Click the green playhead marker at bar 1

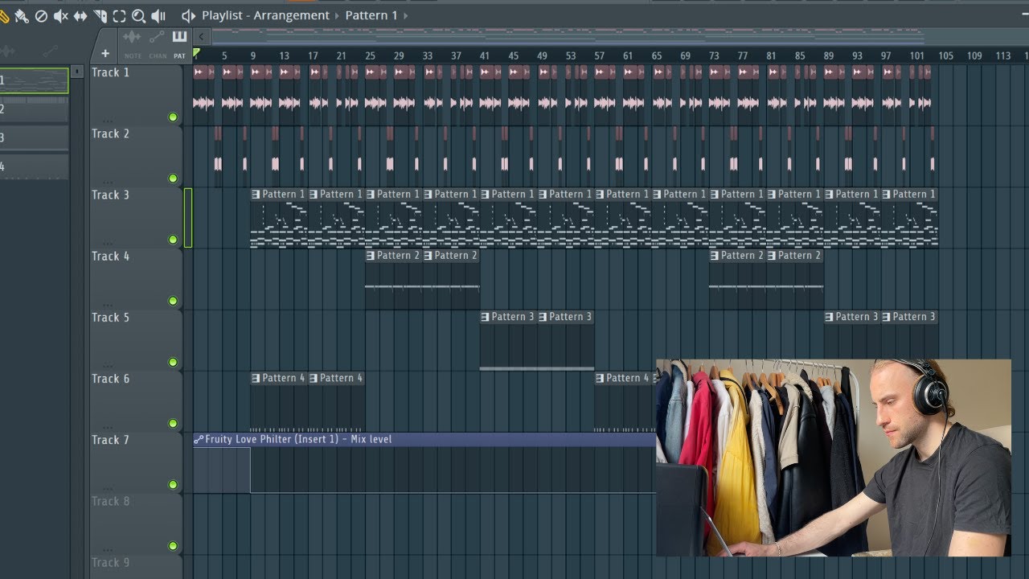click(x=197, y=53)
